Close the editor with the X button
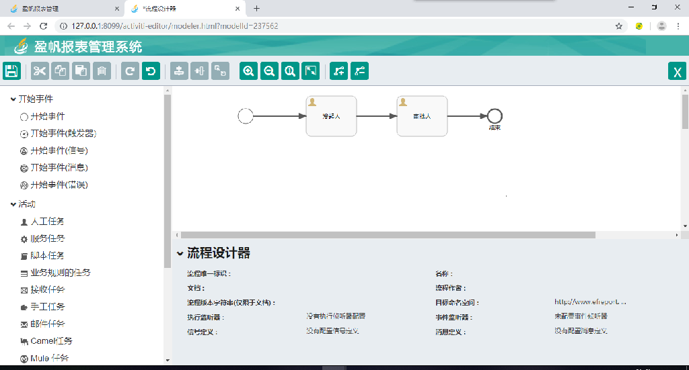 (677, 72)
